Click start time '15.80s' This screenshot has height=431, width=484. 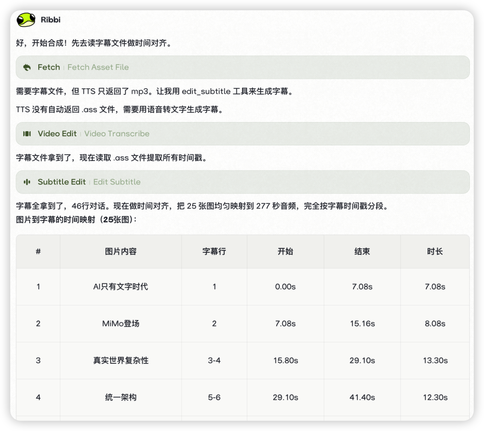(285, 360)
